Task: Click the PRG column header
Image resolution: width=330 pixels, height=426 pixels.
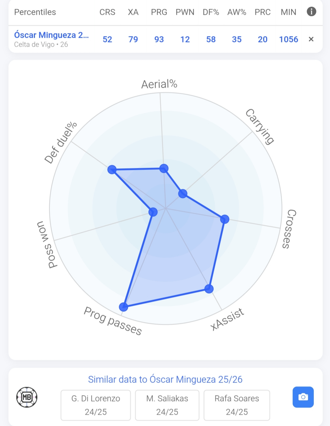Action: click(159, 12)
